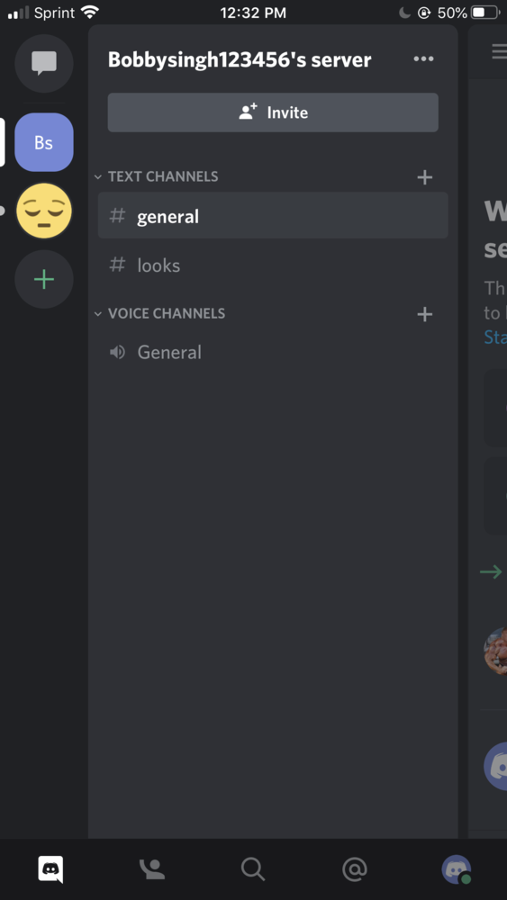Open the direct messages chat bubble icon
Viewport: 507px width, 900px height.
[44, 63]
